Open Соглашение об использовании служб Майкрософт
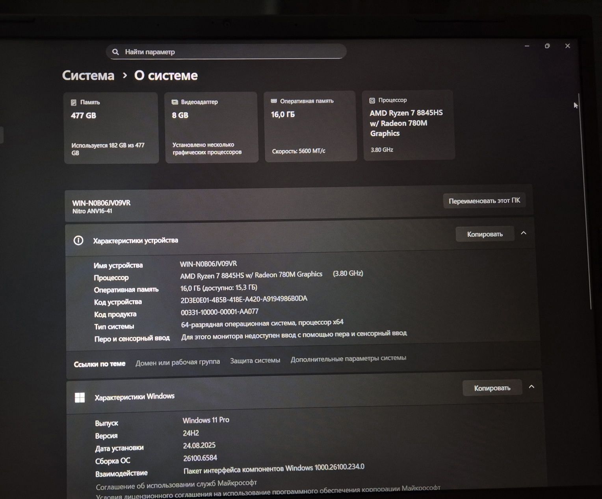 (176, 484)
